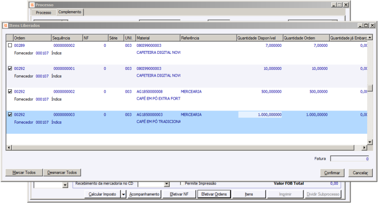Click the horizontal scrollbar left arrow
The image size is (378, 205).
click(9, 147)
